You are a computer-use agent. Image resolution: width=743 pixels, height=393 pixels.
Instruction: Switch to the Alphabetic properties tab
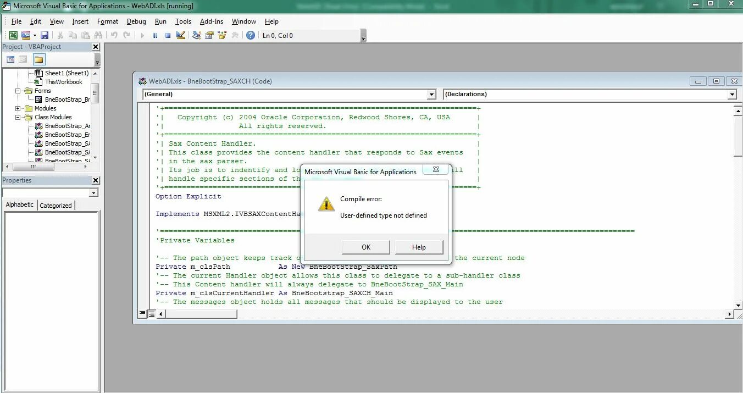coord(20,204)
